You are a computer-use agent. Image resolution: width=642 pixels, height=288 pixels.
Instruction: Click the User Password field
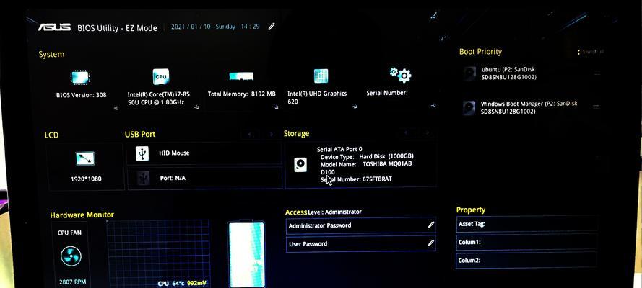pyautogui.click(x=360, y=243)
